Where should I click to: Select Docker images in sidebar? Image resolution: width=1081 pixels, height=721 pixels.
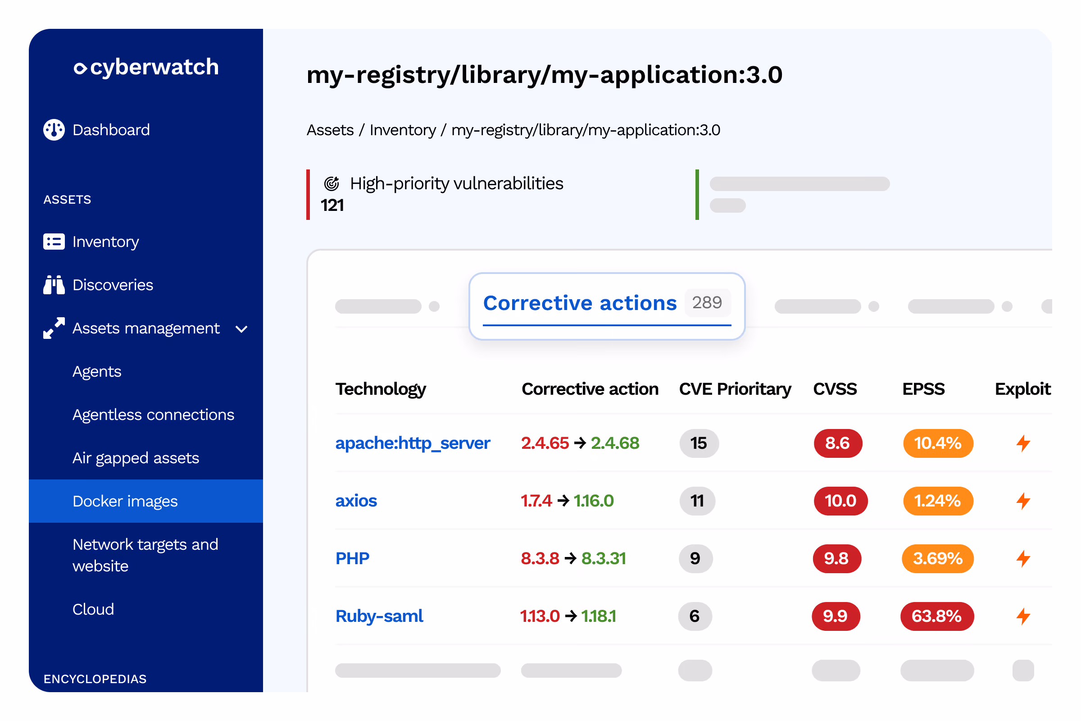point(145,501)
